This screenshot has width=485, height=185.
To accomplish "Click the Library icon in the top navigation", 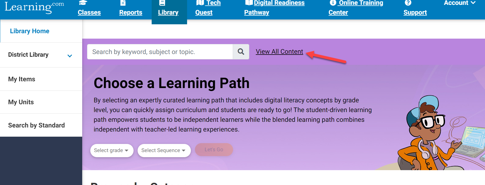I will (162, 3).
